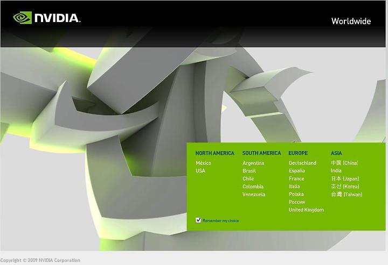Image resolution: width=388 pixels, height=265 pixels.
Task: Select México under North America
Action: [x=203, y=163]
